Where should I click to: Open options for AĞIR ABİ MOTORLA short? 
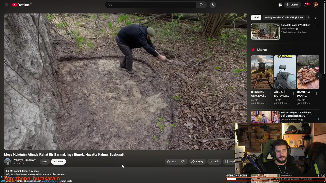[x=293, y=93]
